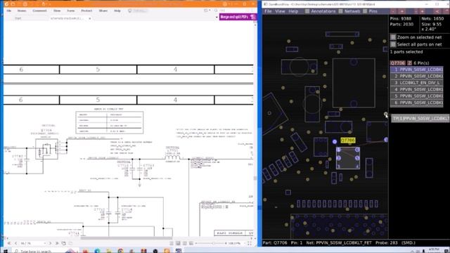This screenshot has height=253, width=450.
Task: Switch to the Start tab in PDF reader
Action: tap(18, 18)
